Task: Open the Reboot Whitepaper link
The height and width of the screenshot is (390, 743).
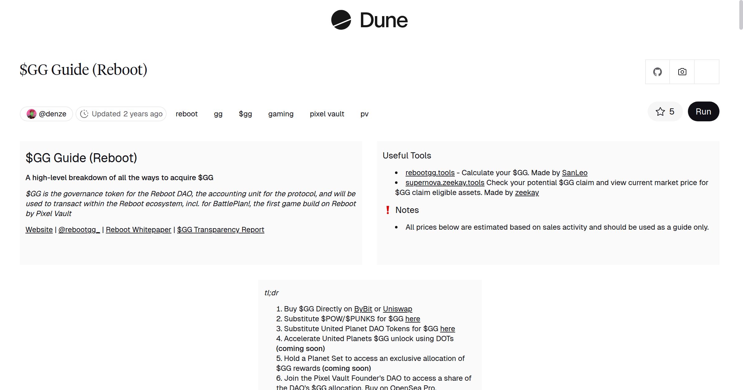Action: (x=138, y=230)
